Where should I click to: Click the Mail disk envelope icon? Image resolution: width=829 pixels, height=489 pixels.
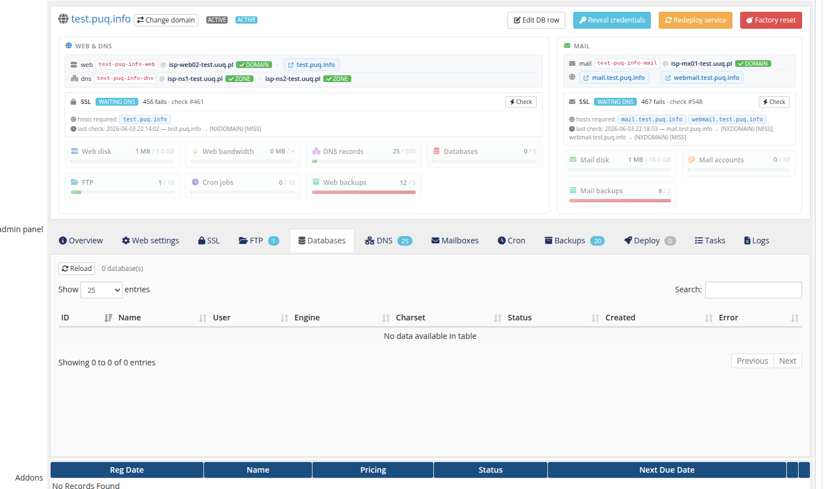573,160
